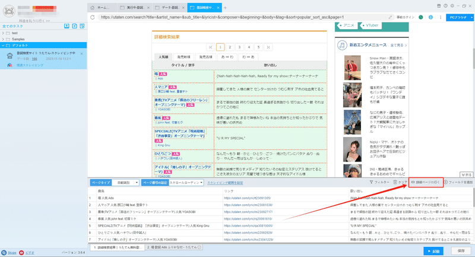Go to first results page arrow
Image resolution: width=475 pixels, height=257 pixels.
coord(211,47)
